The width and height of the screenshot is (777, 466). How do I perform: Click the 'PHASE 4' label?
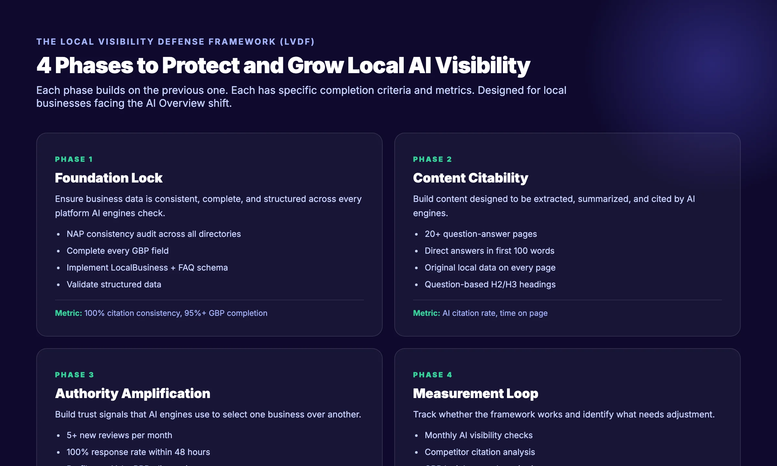(433, 375)
